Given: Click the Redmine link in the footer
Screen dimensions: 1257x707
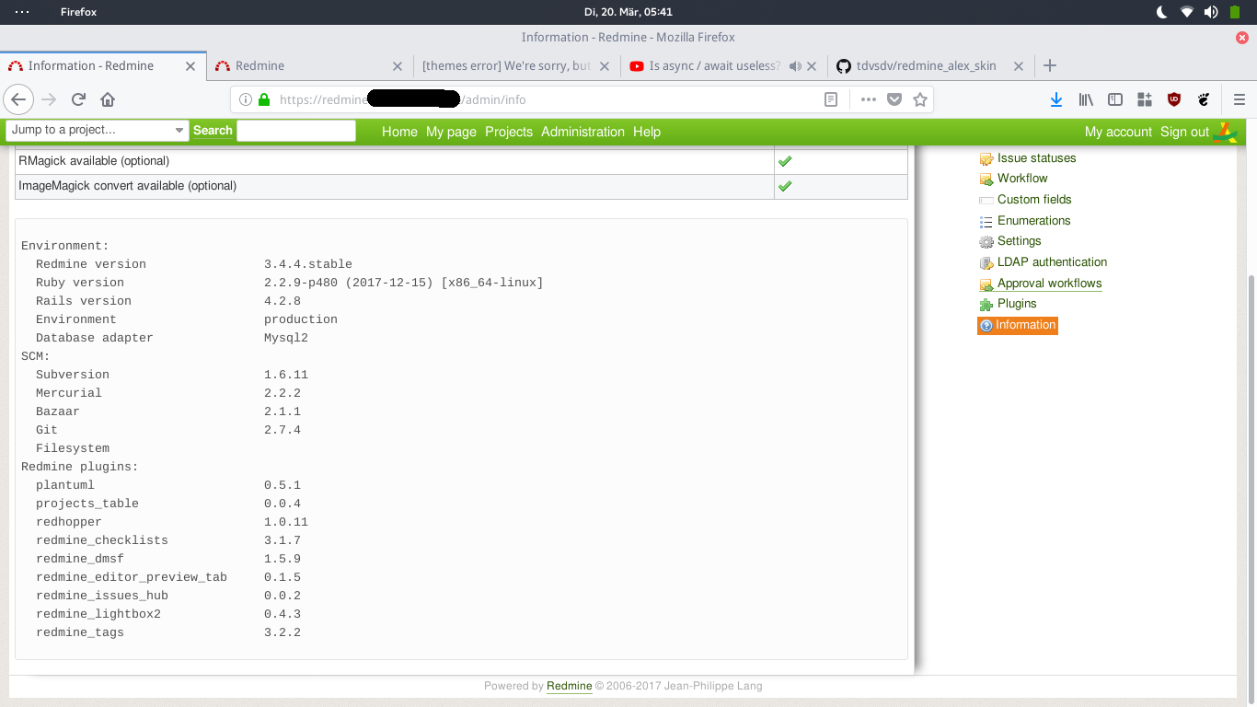Looking at the screenshot, I should (570, 686).
